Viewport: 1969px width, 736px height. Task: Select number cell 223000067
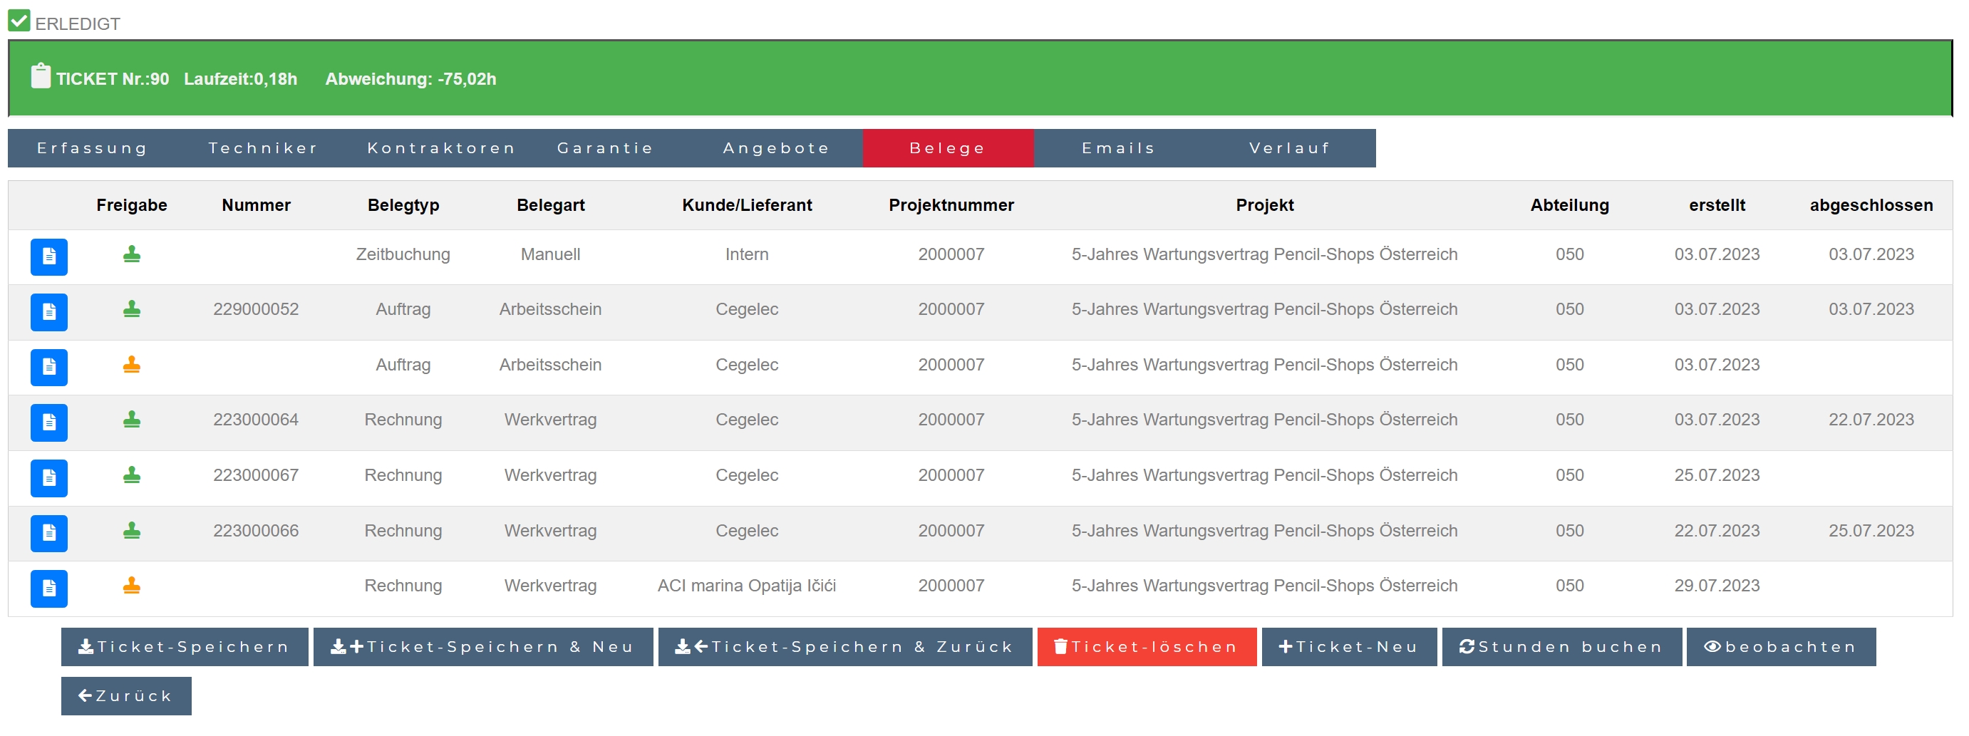pos(256,475)
